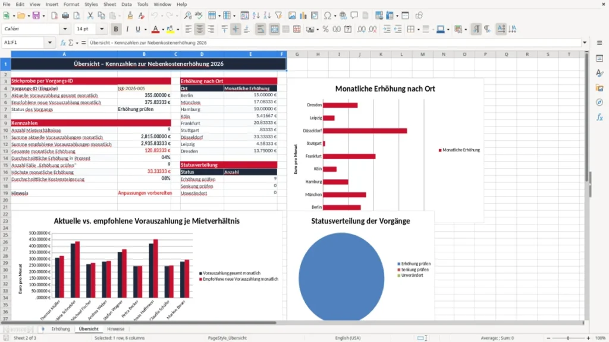The image size is (609, 342).
Task: Toggle Bold formatting
Action: click(116, 29)
